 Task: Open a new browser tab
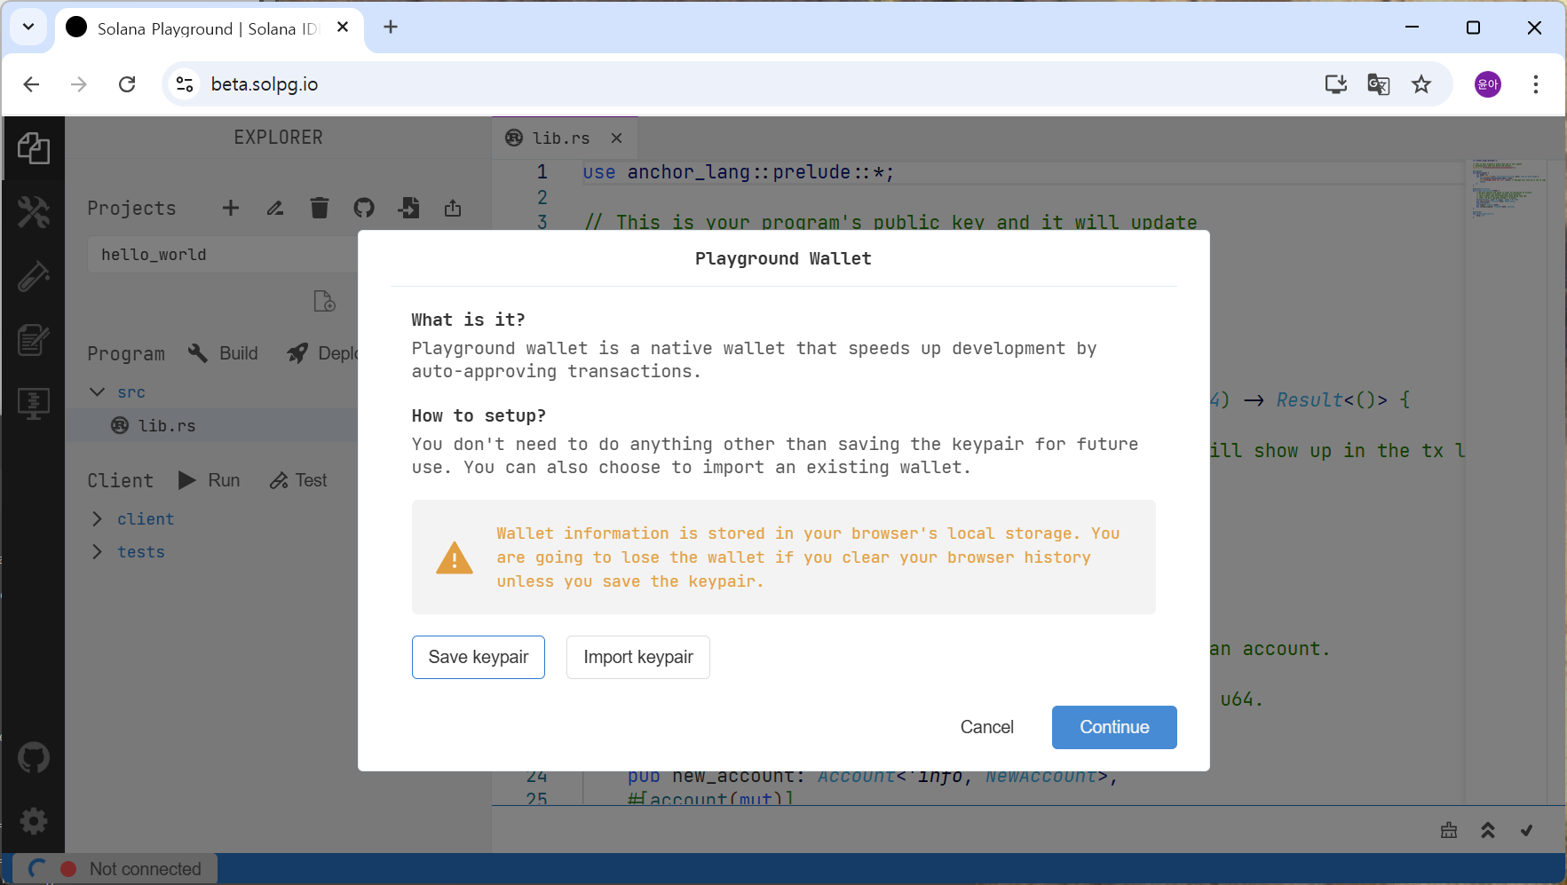391,27
